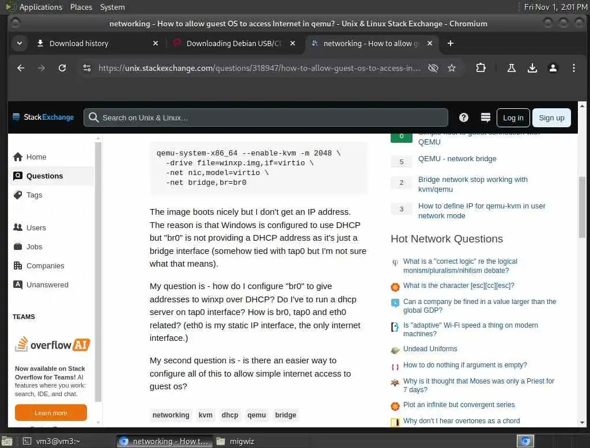Click the orange Learn more button
This screenshot has height=448, width=590.
(51, 413)
